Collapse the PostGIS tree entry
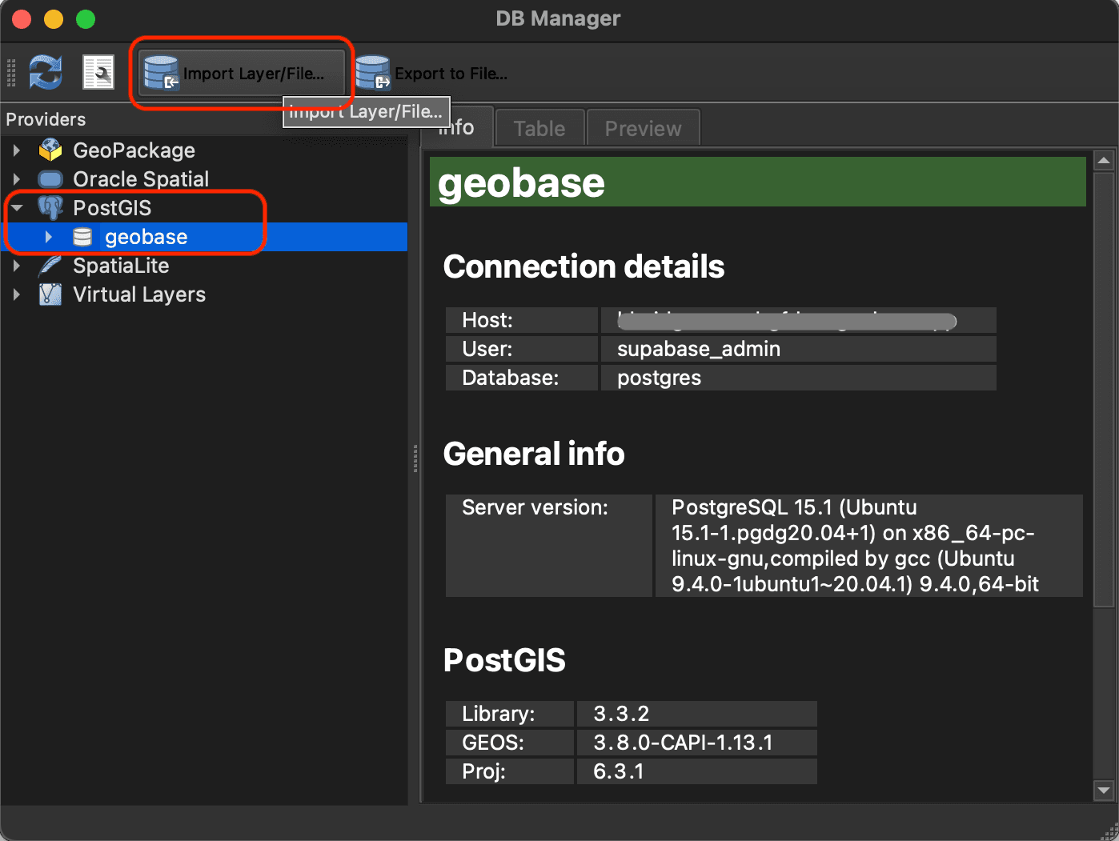Screen dimensions: 1119x841 click(18, 207)
